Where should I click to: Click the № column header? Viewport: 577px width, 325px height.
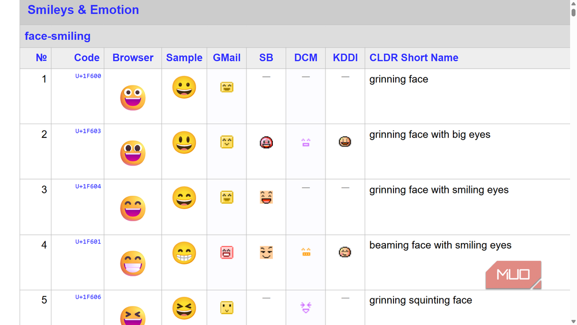tap(41, 58)
